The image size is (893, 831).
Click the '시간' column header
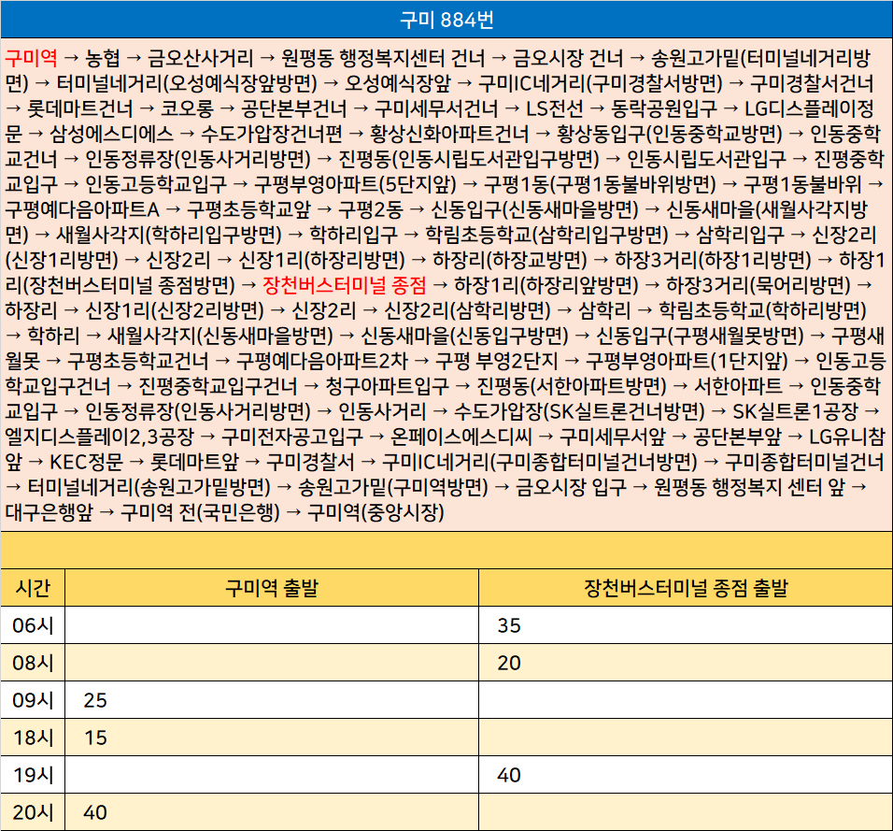(33, 588)
